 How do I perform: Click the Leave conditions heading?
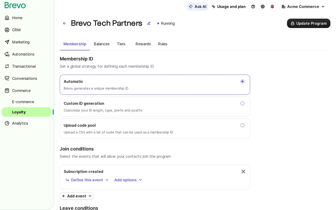(x=79, y=208)
